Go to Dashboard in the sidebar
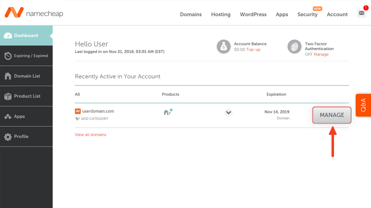The width and height of the screenshot is (371, 208). point(26,35)
